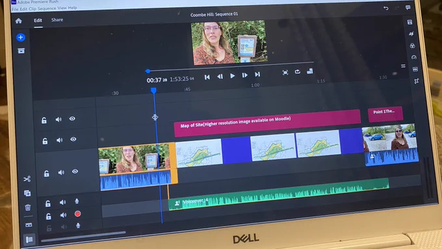Image resolution: width=442 pixels, height=249 pixels.
Task: Select the first map image clip
Action: [199, 153]
